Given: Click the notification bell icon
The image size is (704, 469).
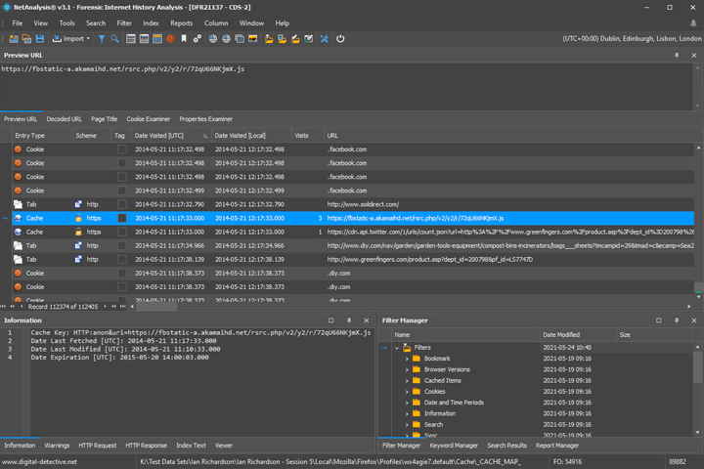Looking at the screenshot, I should 693,23.
